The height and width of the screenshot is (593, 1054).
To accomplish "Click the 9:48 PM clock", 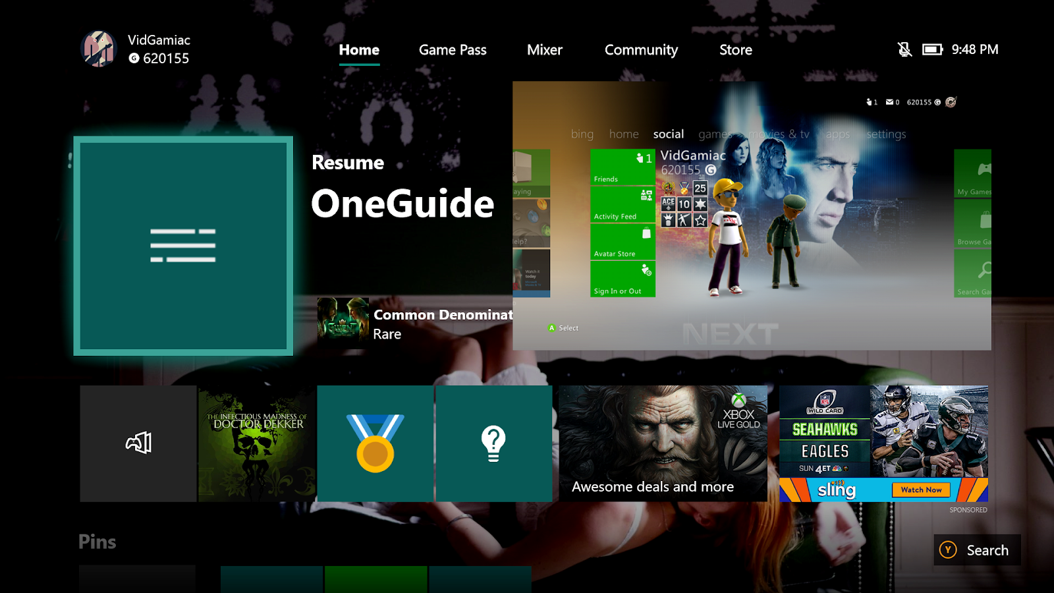I will click(975, 49).
